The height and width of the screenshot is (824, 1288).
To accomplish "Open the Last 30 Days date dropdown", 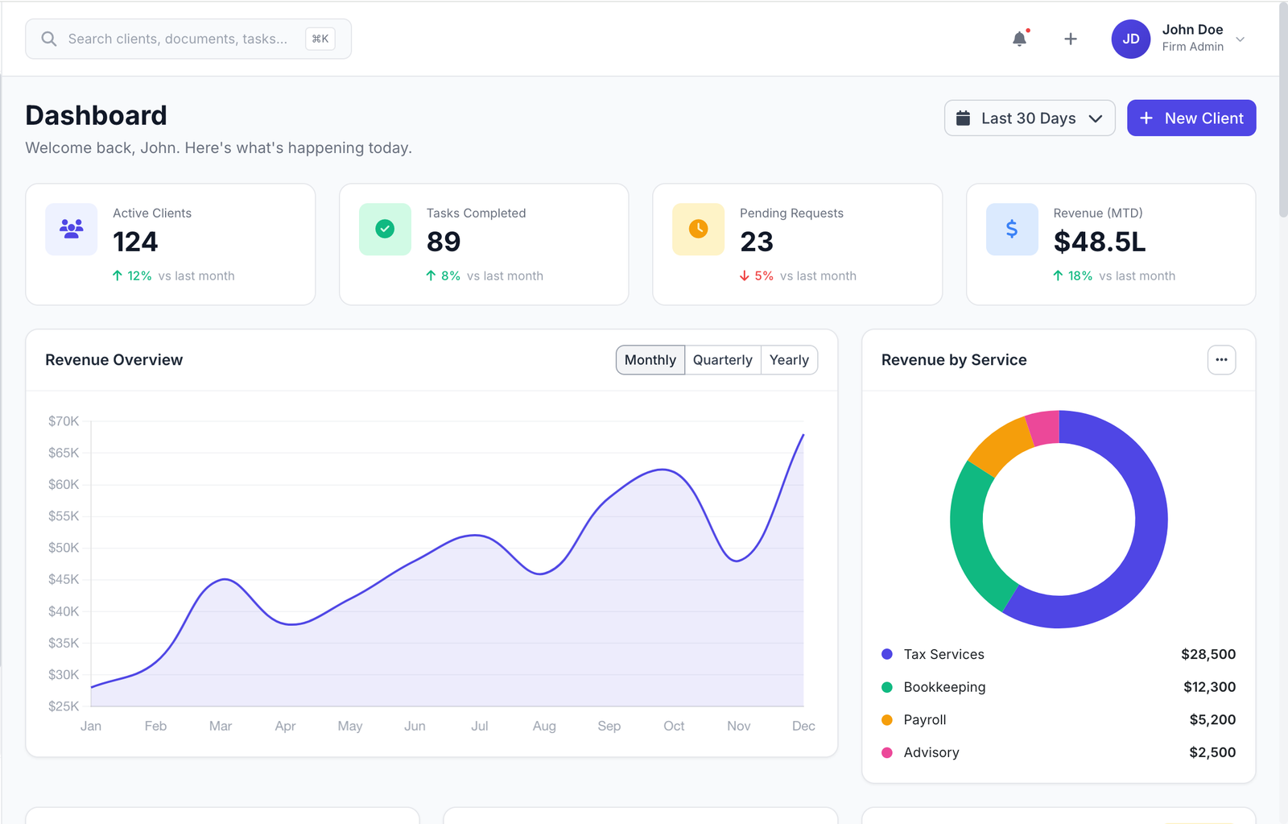I will pyautogui.click(x=1030, y=118).
